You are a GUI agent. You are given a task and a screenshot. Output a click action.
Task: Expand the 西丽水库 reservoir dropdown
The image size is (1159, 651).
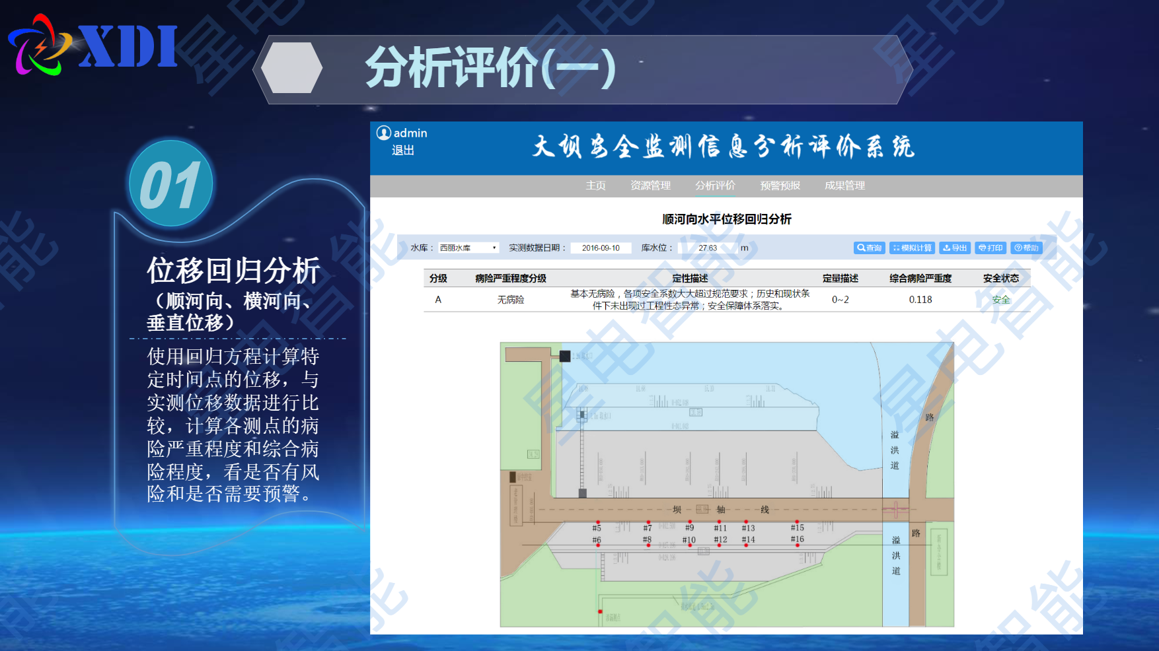(x=468, y=248)
